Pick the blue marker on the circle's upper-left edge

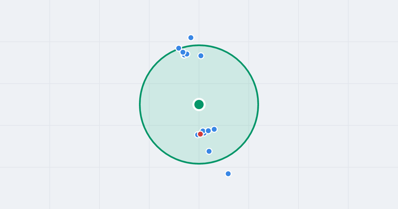point(179,48)
